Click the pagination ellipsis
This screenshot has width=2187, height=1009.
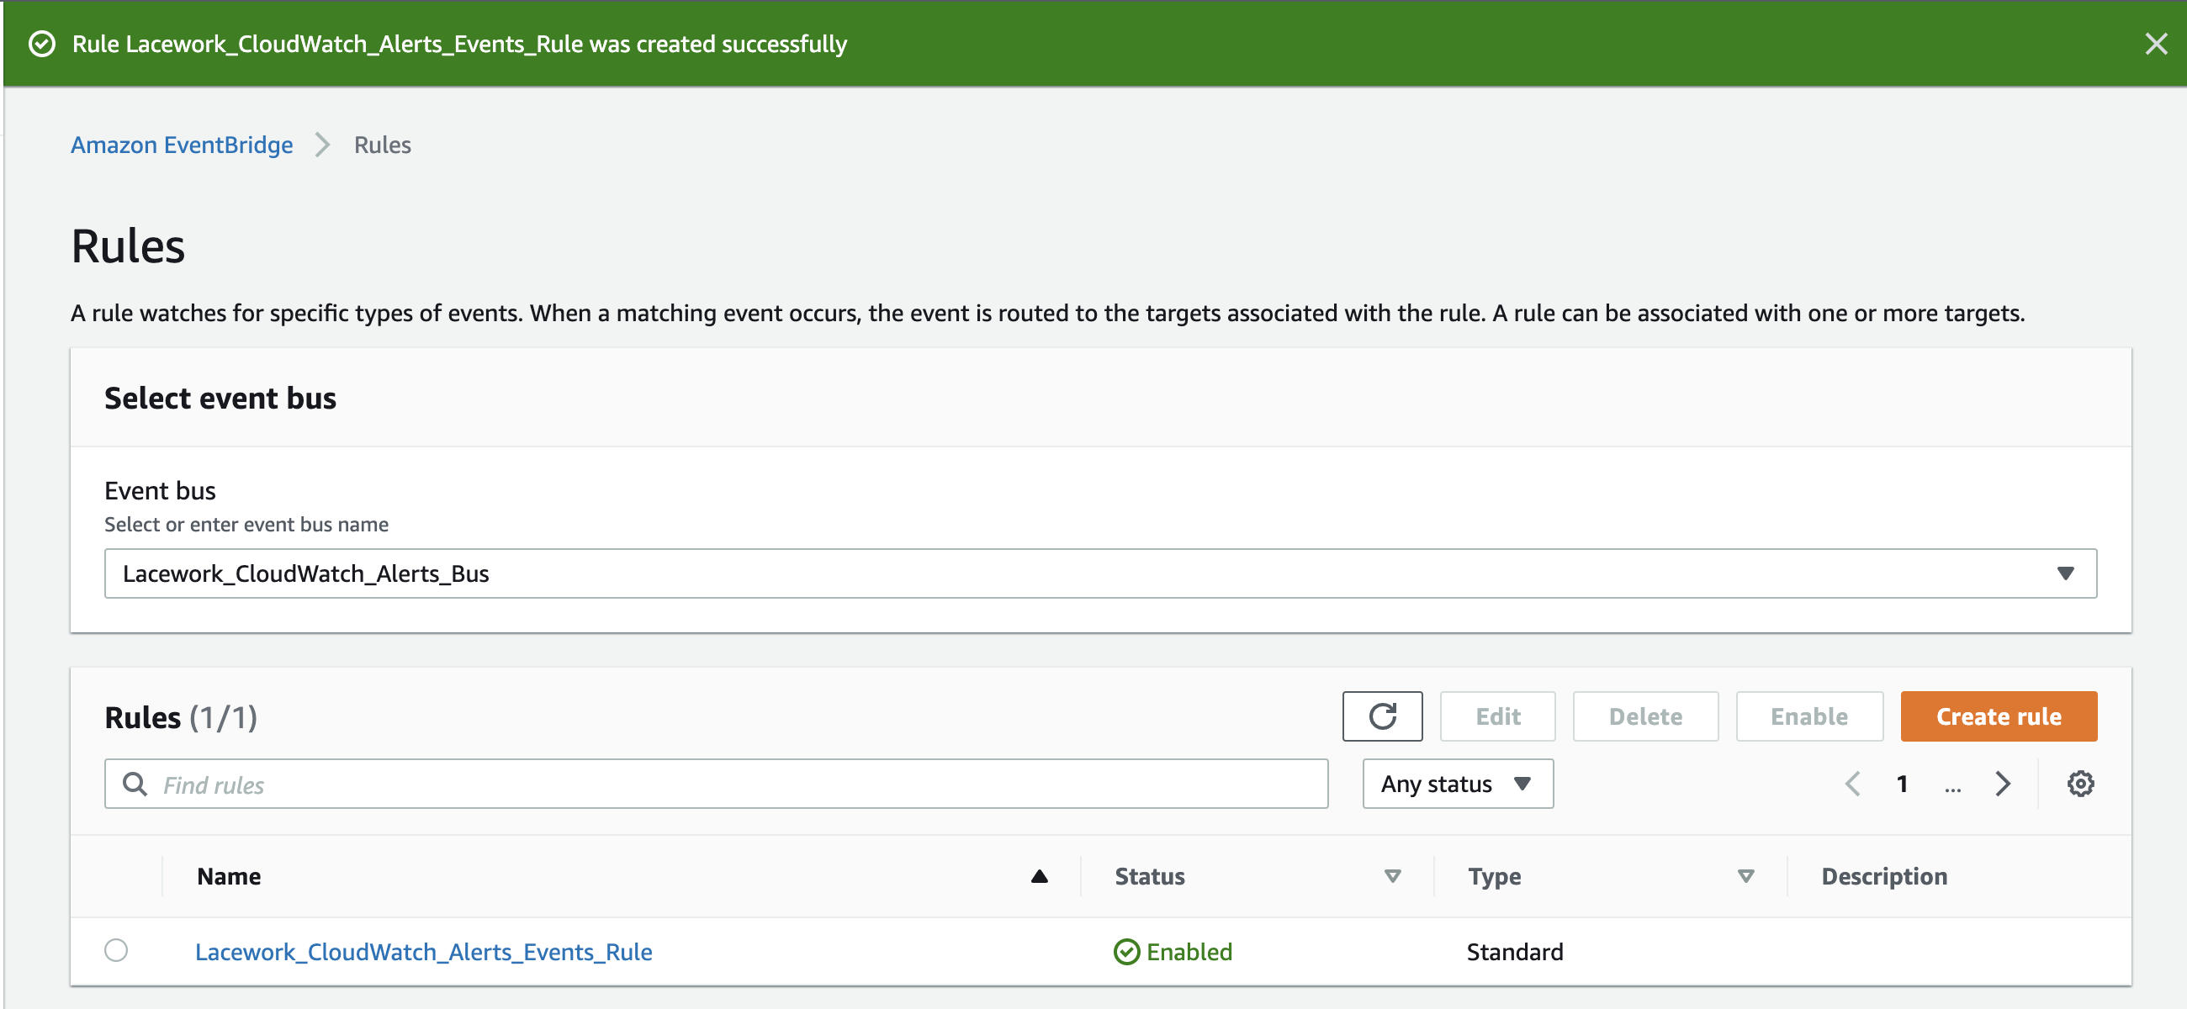coord(1952,788)
